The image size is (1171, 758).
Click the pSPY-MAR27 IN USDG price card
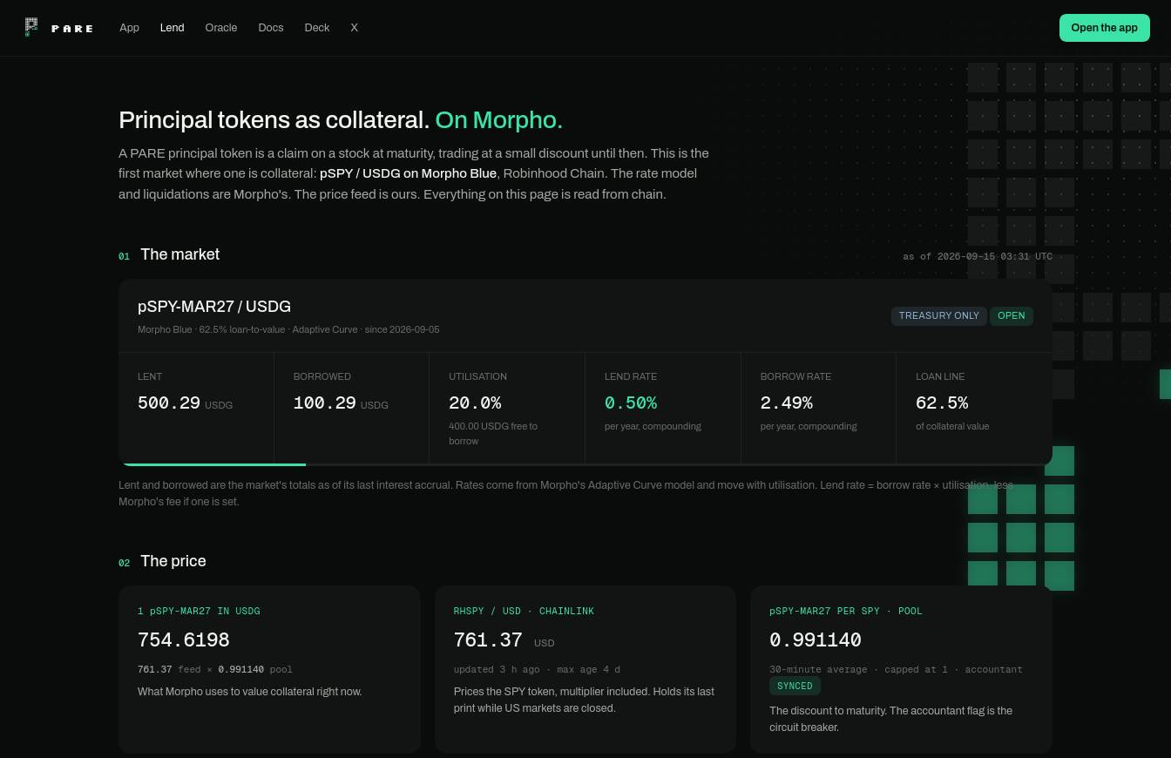point(269,669)
